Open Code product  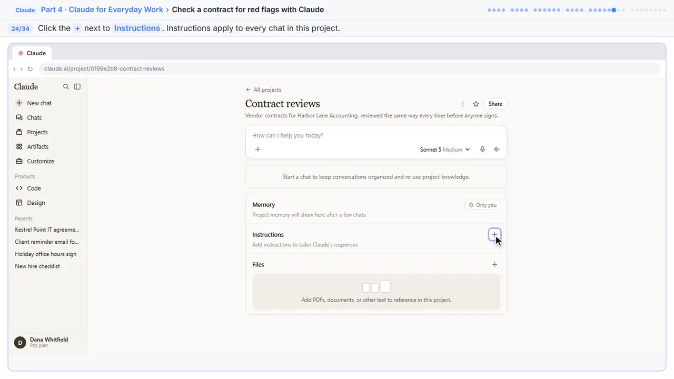pyautogui.click(x=28, y=188)
